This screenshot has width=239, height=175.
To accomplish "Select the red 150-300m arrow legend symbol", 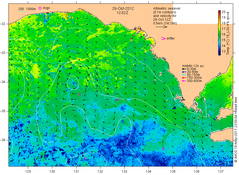I will tap(184, 78).
